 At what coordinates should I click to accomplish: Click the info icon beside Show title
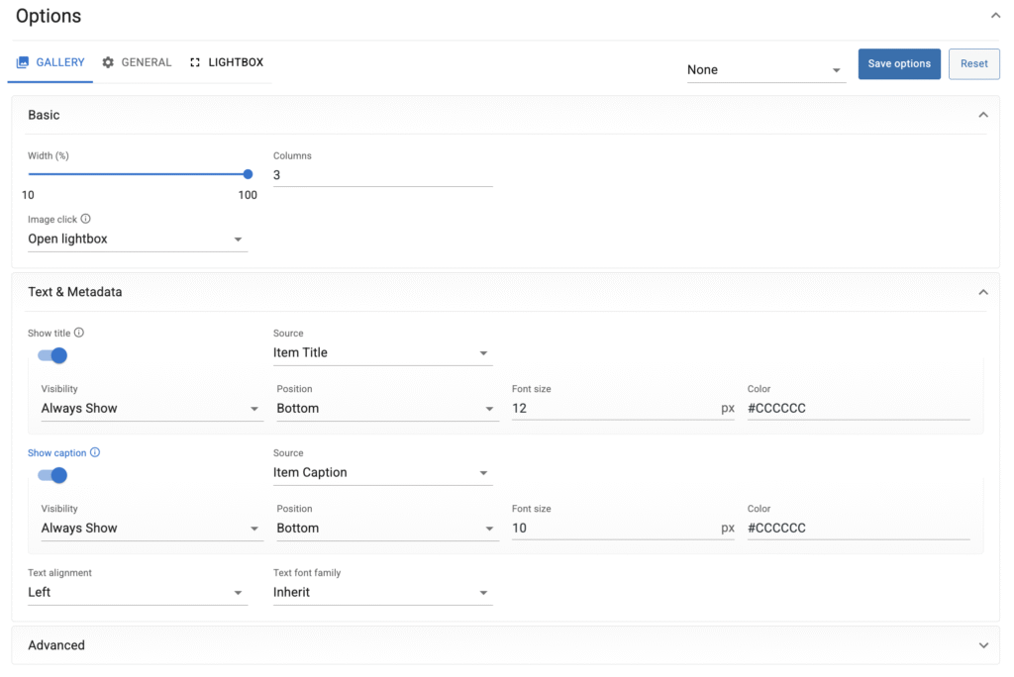tap(79, 333)
